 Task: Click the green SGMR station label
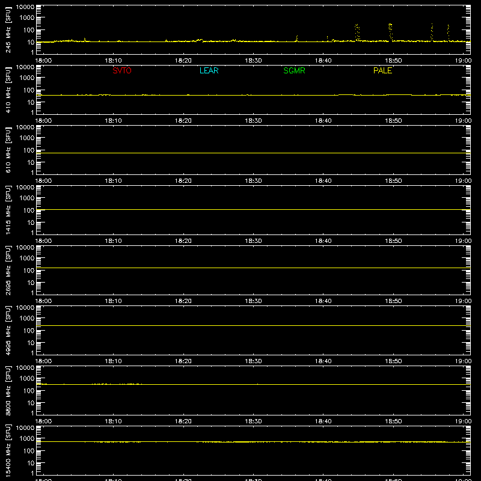point(294,70)
